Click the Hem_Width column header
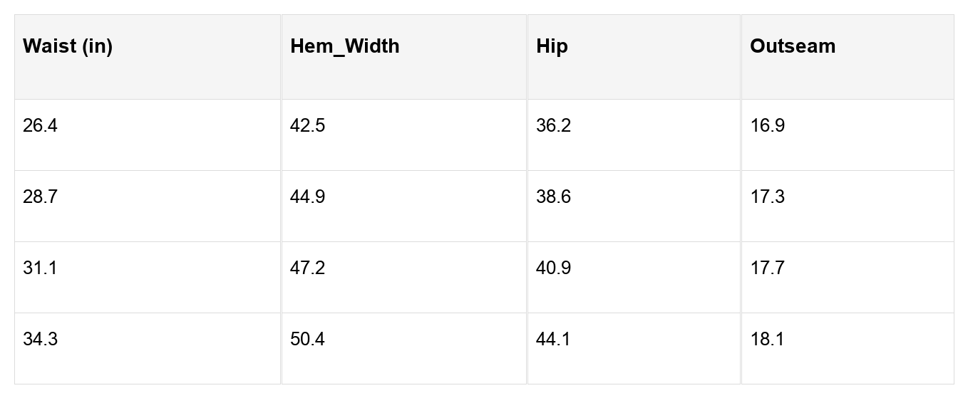968x398 pixels. click(344, 47)
